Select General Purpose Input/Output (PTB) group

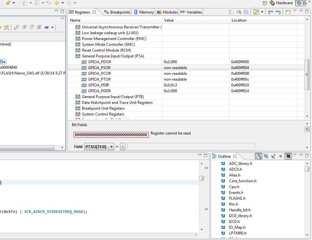(x=110, y=97)
